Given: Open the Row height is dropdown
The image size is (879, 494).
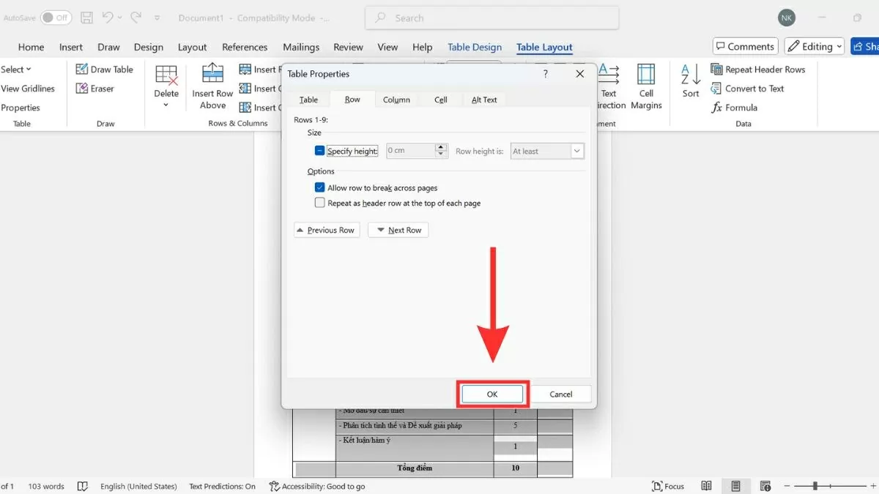Looking at the screenshot, I should pyautogui.click(x=577, y=151).
